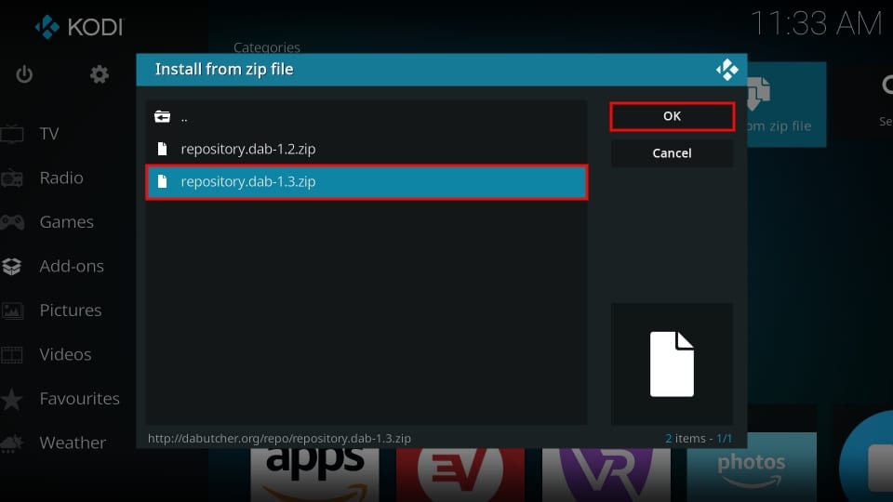
Task: Click the Favourites star icon
Action: coord(12,399)
